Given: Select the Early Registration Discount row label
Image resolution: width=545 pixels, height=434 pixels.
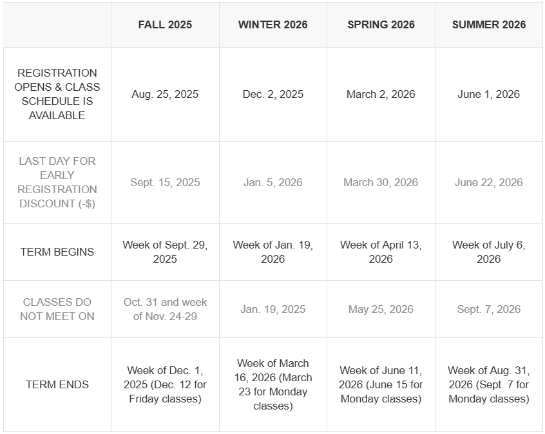Looking at the screenshot, I should coord(57,182).
